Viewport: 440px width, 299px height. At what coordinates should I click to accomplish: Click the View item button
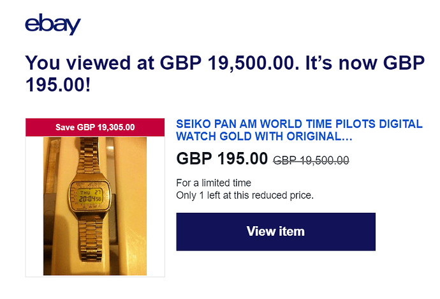click(276, 231)
